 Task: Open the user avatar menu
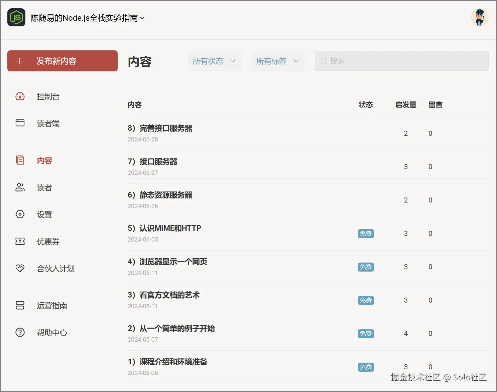pos(479,17)
